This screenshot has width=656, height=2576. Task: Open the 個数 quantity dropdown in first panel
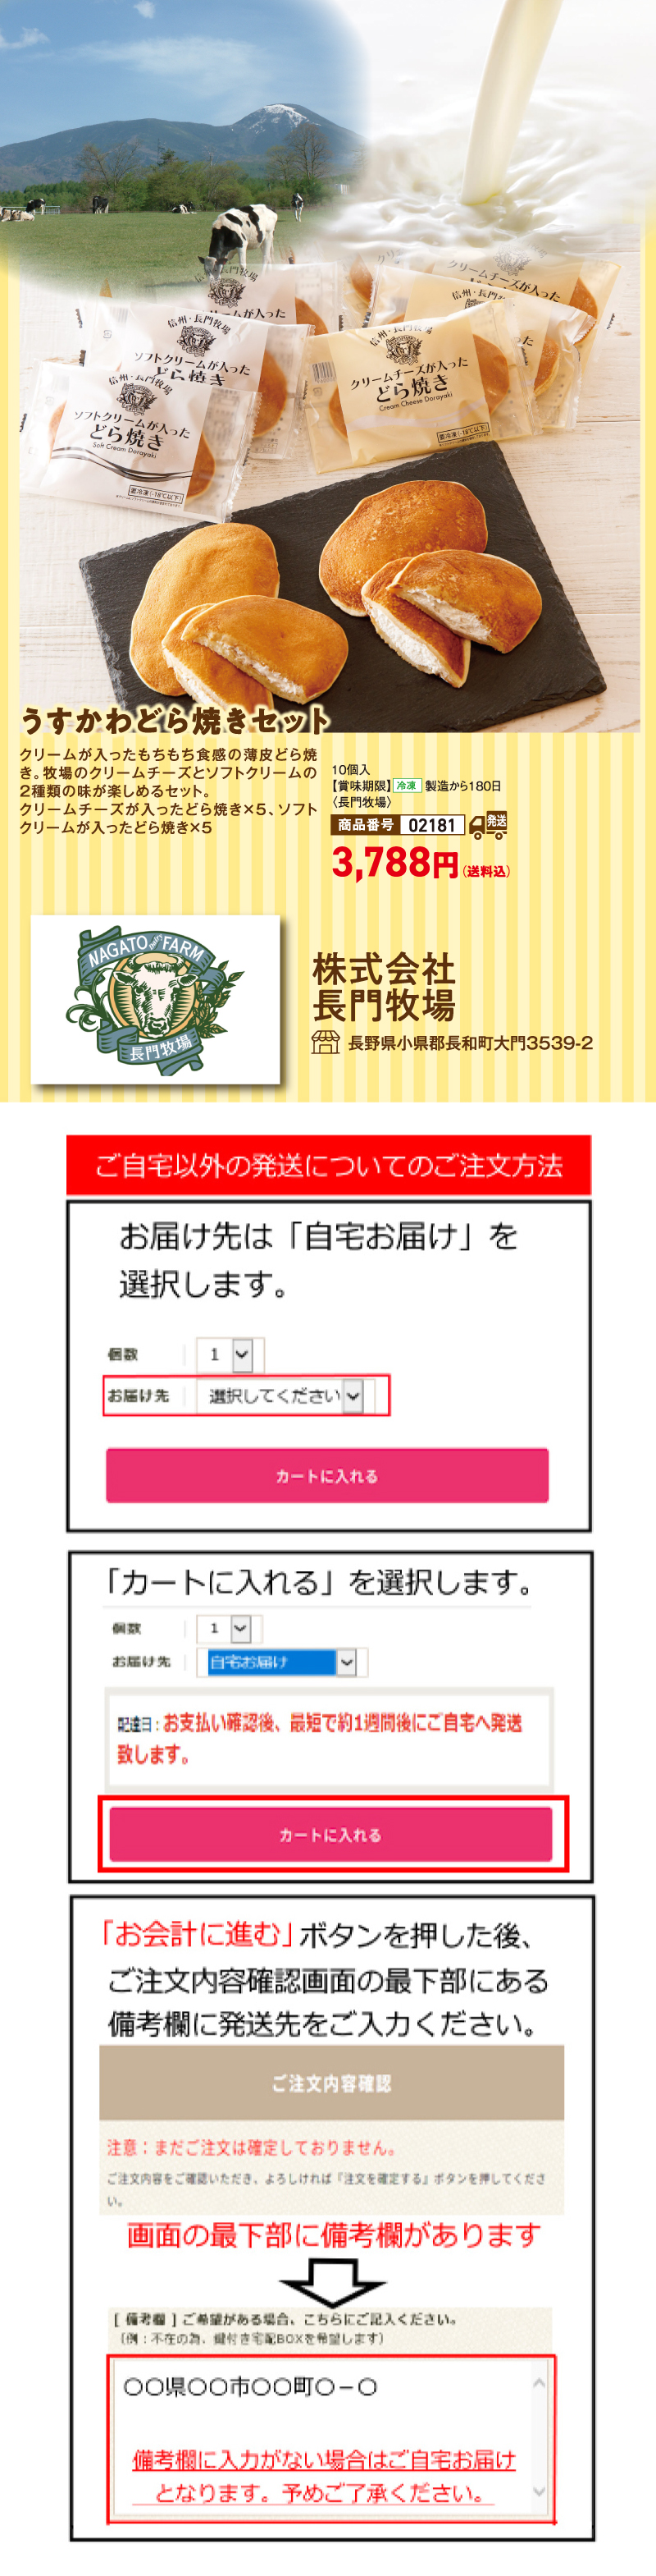[230, 1354]
